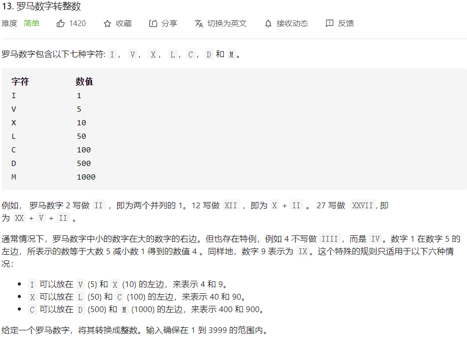Click the 1420 likes count

tap(77, 23)
